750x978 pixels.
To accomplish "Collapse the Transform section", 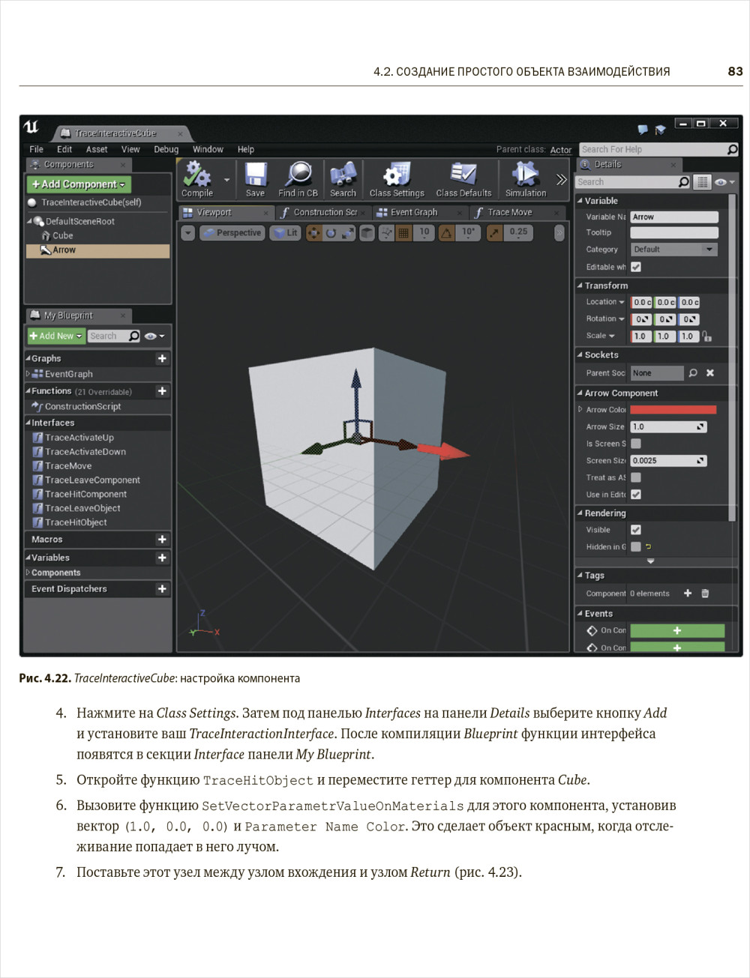I will coord(580,286).
